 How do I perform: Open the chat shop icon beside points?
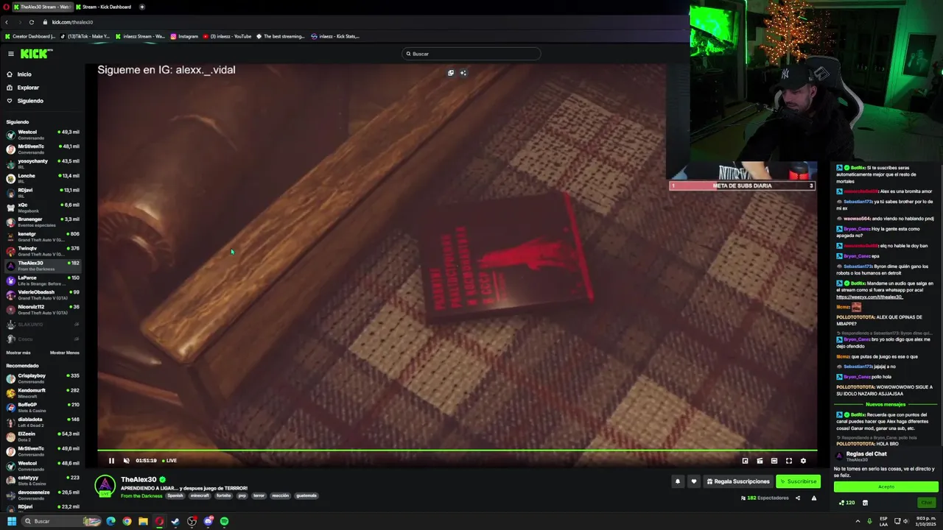click(865, 503)
